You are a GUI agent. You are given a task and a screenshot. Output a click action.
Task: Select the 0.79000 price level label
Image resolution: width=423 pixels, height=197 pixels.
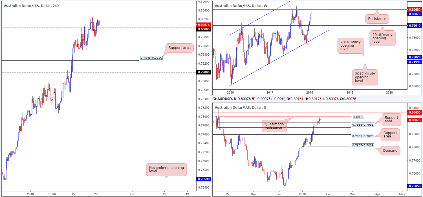point(203,72)
